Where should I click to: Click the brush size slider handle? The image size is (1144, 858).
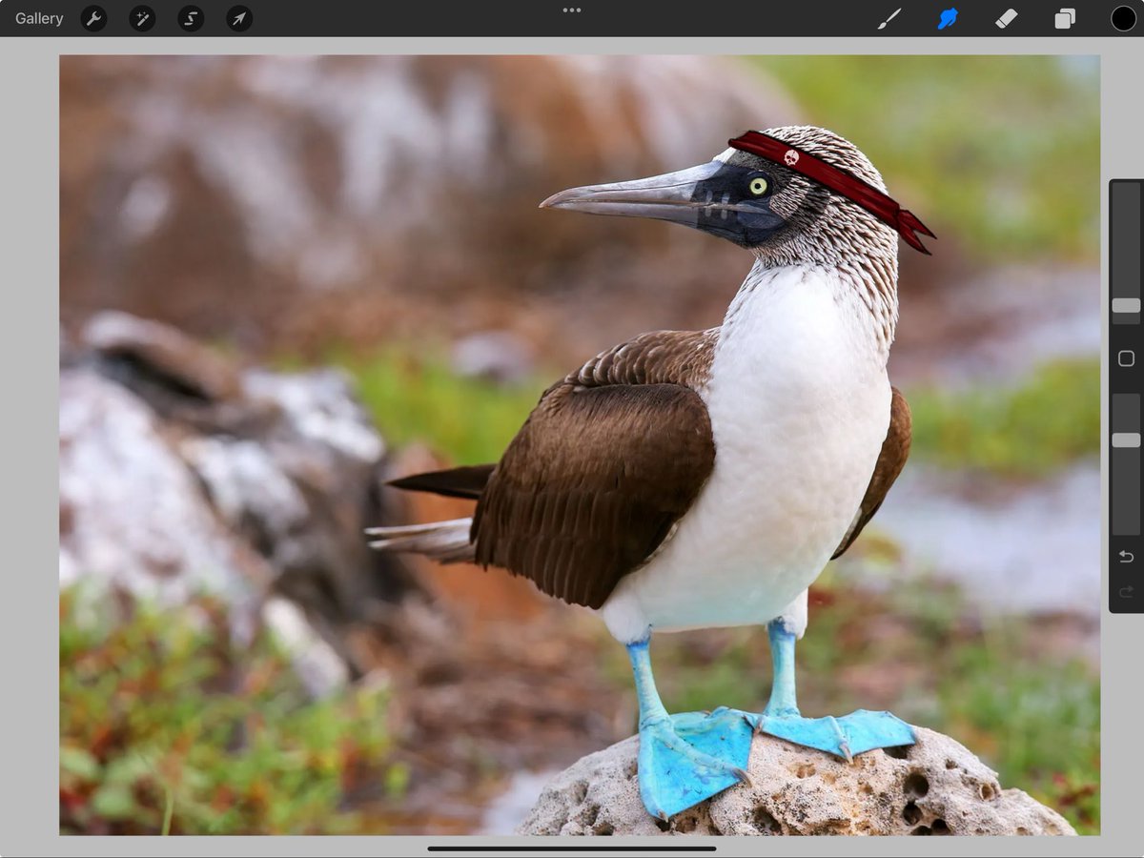1126,305
